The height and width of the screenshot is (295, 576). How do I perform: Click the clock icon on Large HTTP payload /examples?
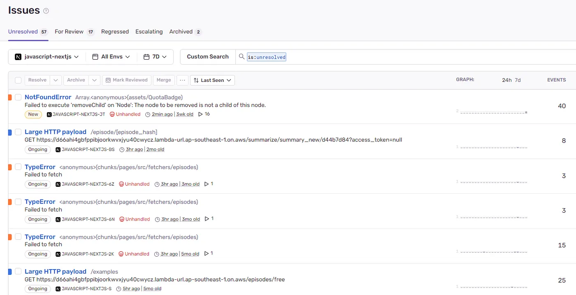(x=119, y=289)
